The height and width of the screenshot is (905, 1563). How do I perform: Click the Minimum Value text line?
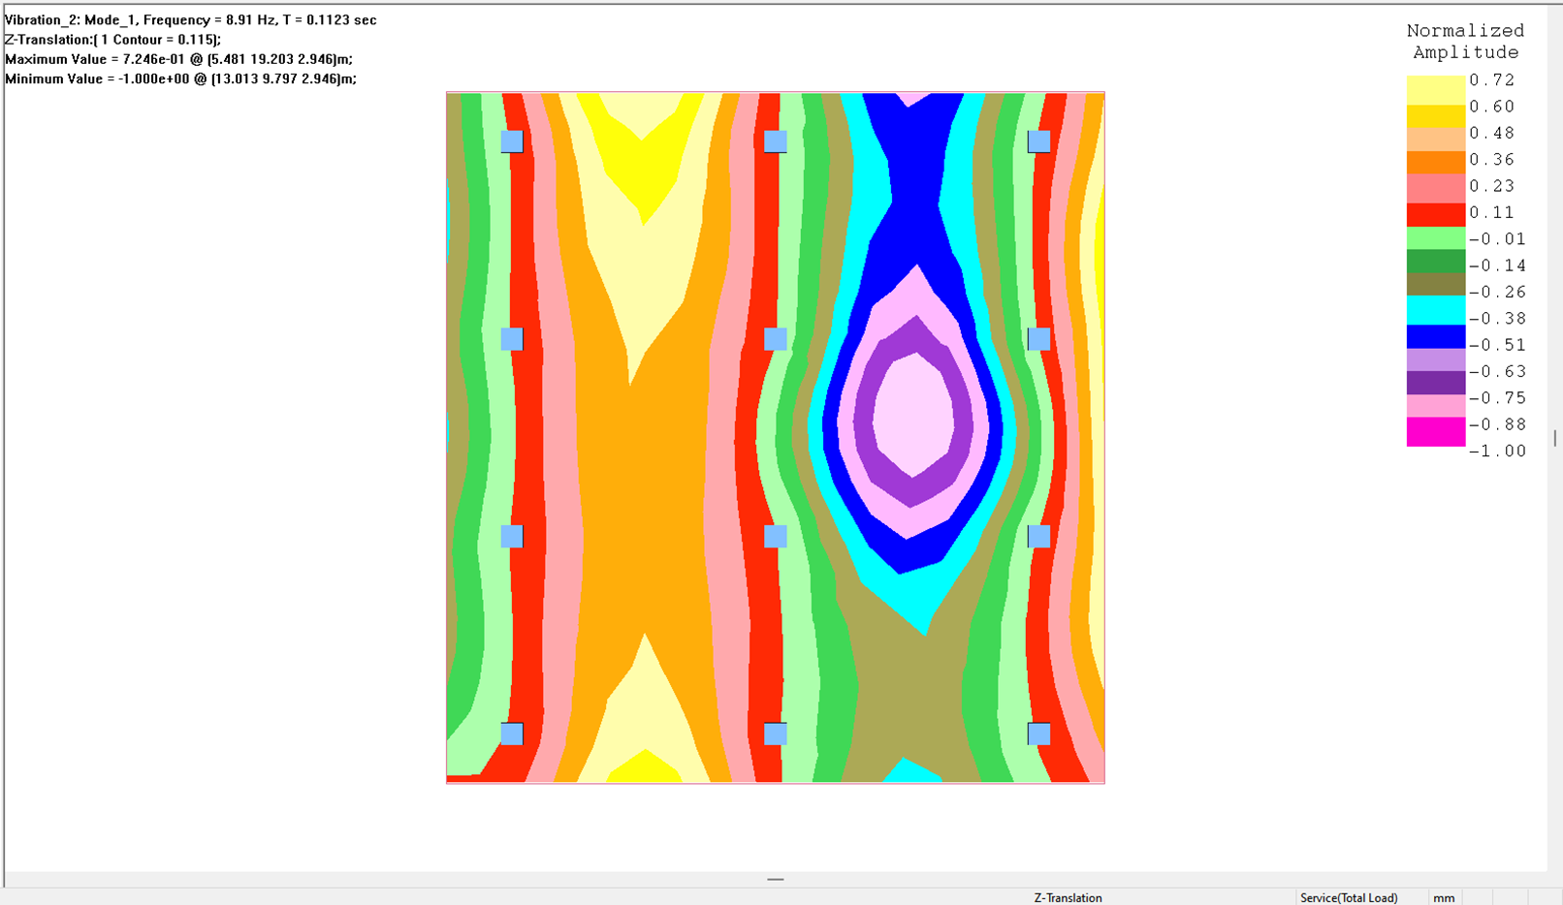click(180, 79)
